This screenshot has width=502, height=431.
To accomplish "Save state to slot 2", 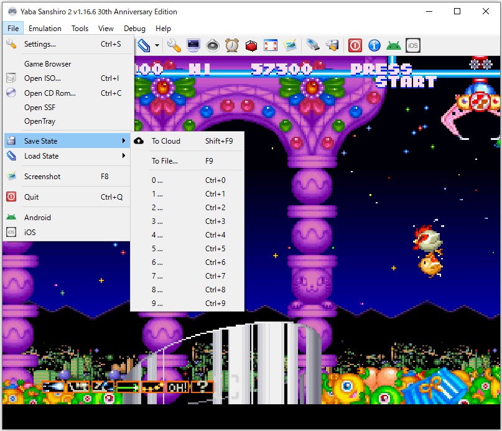I will point(187,208).
